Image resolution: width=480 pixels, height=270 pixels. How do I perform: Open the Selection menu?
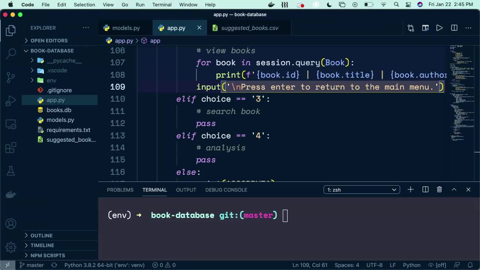pos(84,4)
